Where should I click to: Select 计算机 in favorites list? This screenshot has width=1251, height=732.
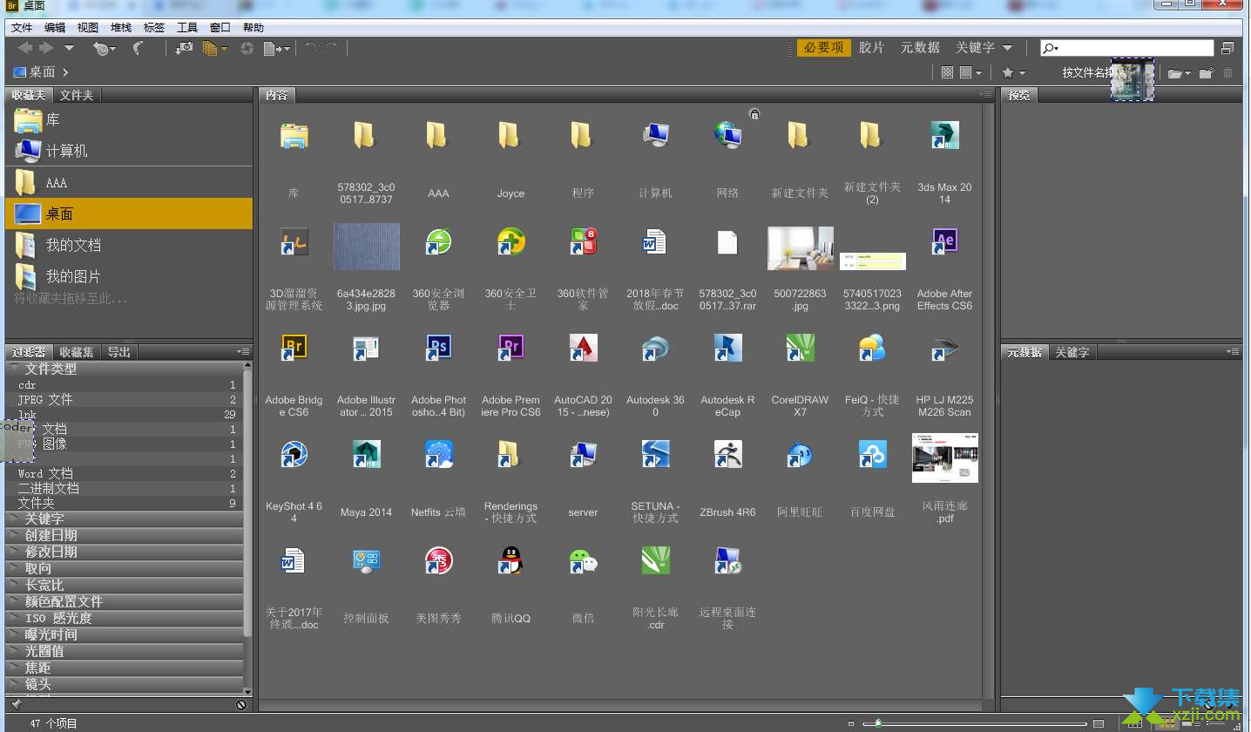point(129,151)
